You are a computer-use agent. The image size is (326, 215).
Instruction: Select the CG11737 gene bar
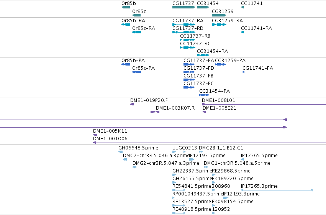click(x=184, y=7)
